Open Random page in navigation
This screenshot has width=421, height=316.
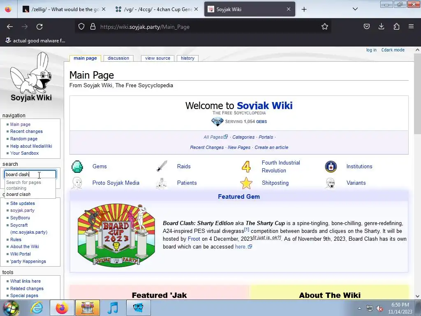(23, 139)
